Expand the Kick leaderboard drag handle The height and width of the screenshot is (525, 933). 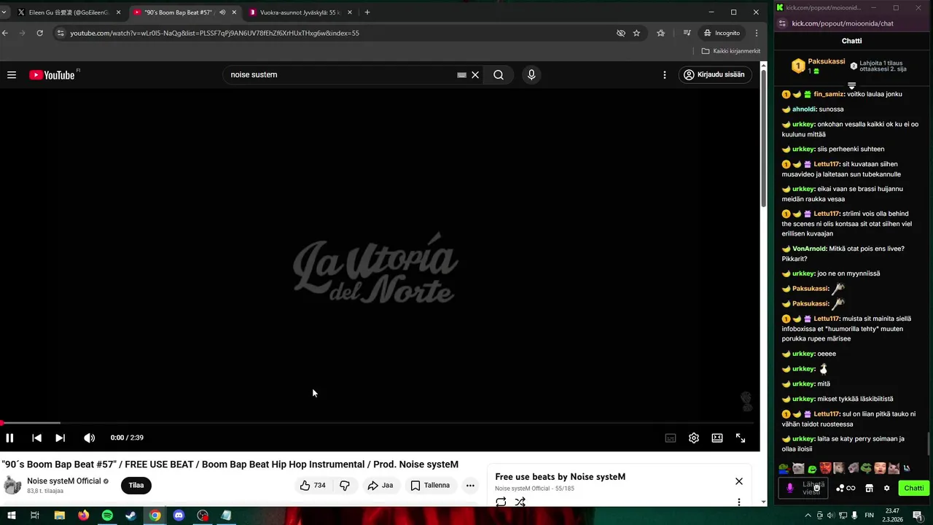[x=851, y=86]
